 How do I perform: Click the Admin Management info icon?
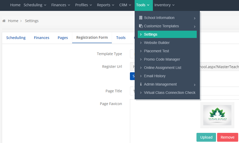(x=141, y=84)
